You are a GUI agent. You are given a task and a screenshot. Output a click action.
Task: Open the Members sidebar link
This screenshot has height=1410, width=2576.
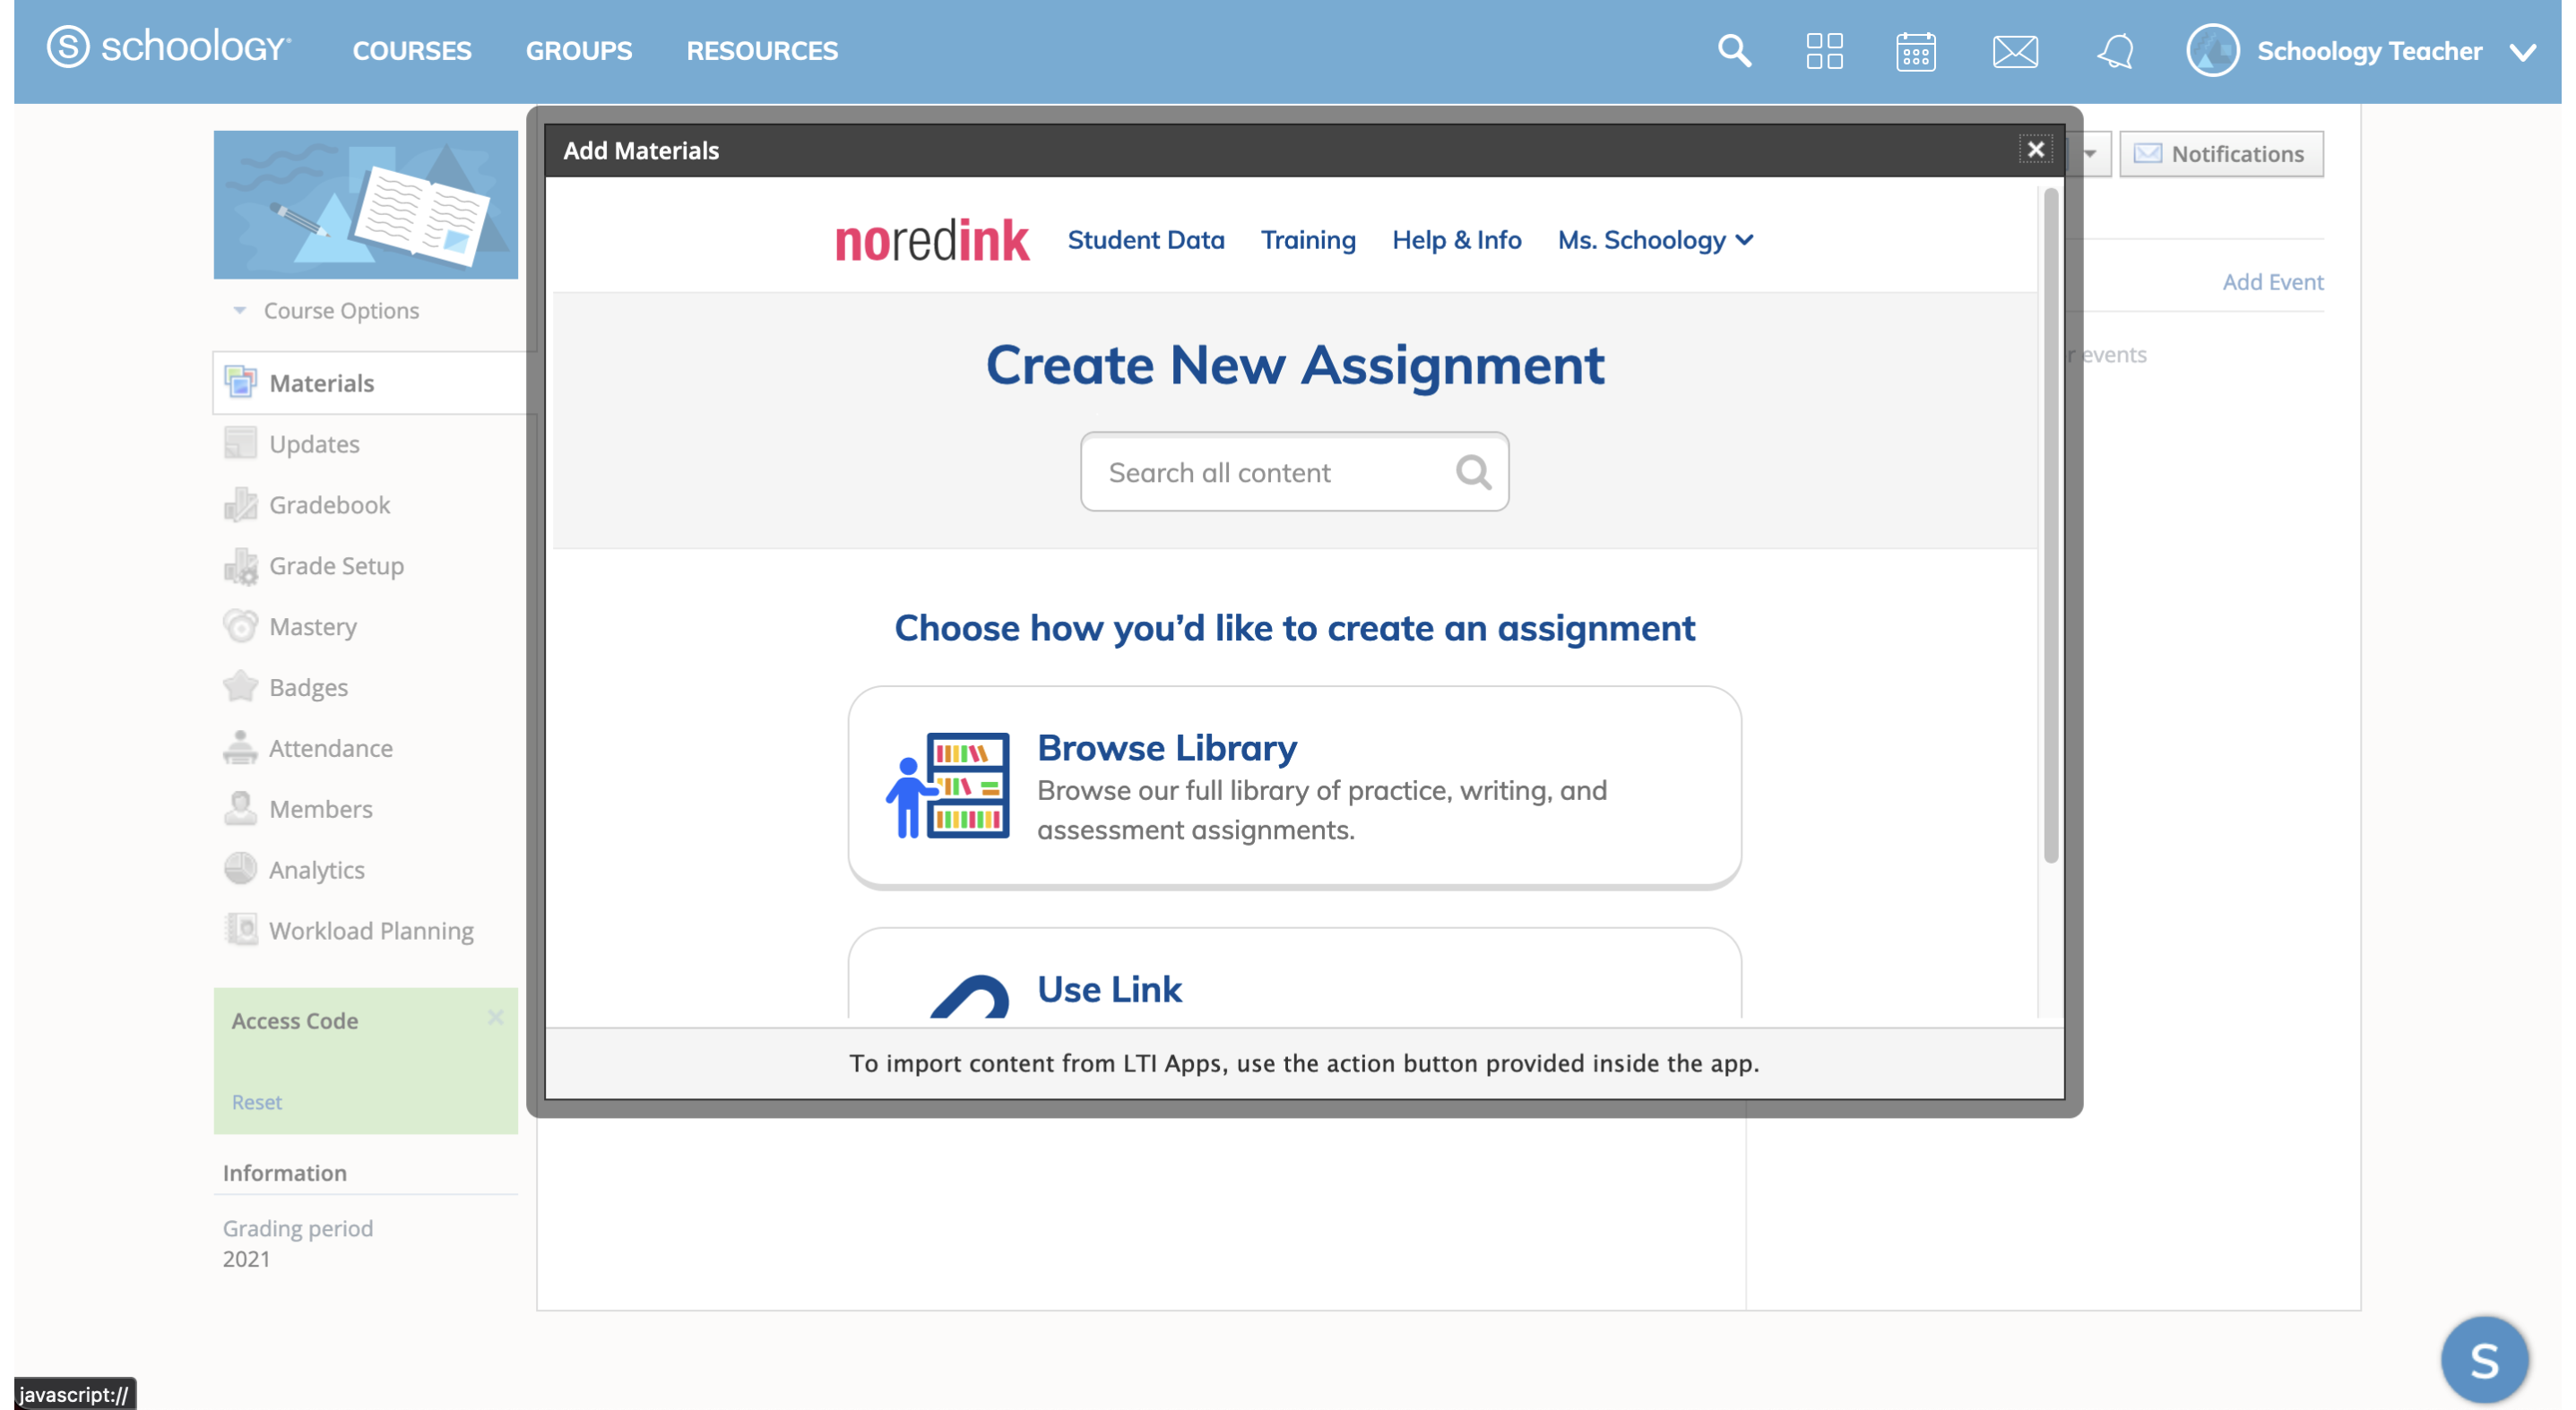pyautogui.click(x=320, y=810)
